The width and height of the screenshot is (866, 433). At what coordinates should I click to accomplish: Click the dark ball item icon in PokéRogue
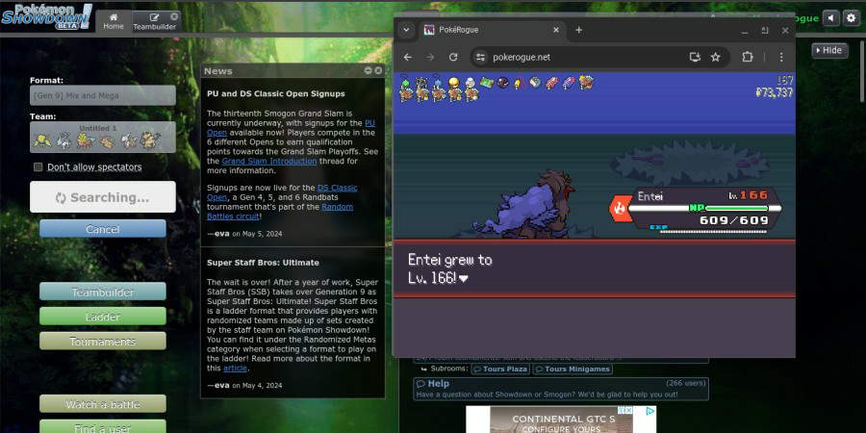(502, 83)
